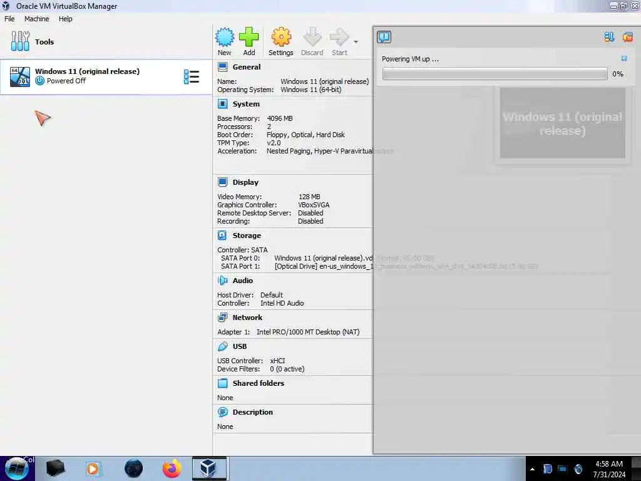
Task: Click the Description section icon
Action: 223,412
